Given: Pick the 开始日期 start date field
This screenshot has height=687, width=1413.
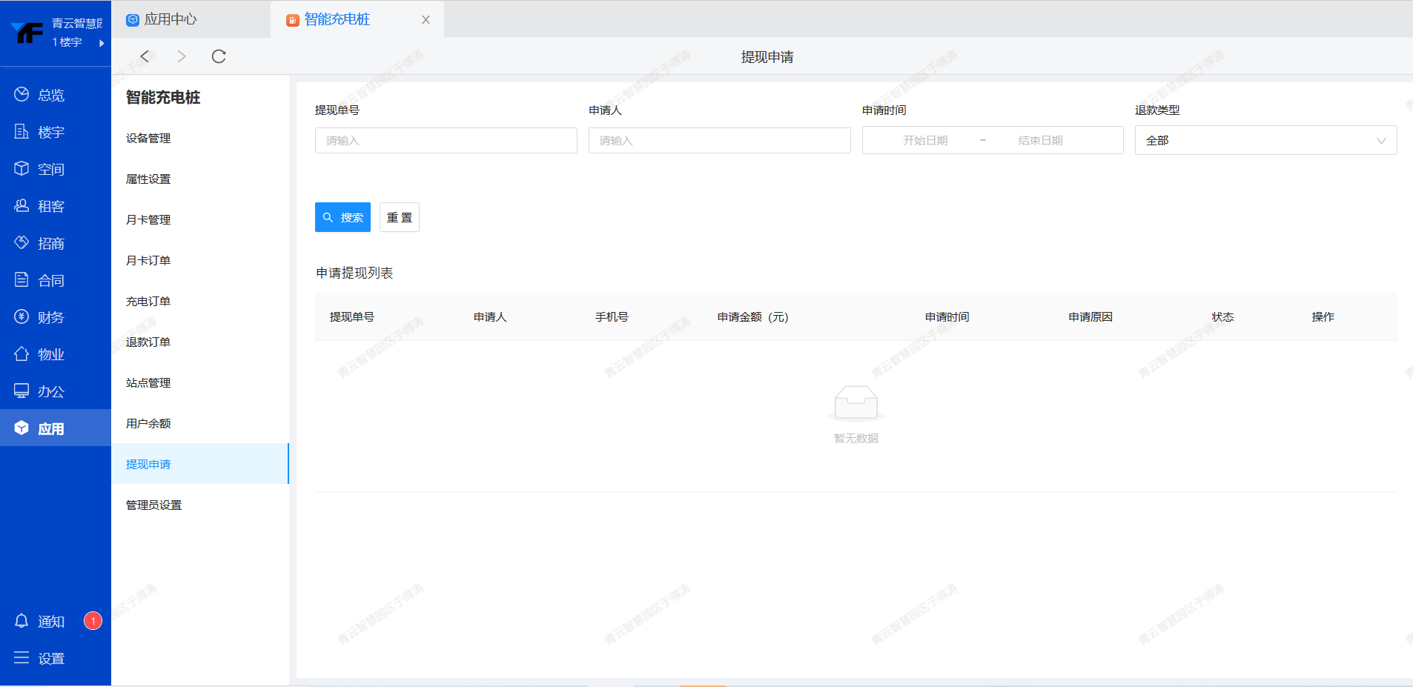Looking at the screenshot, I should (x=924, y=140).
